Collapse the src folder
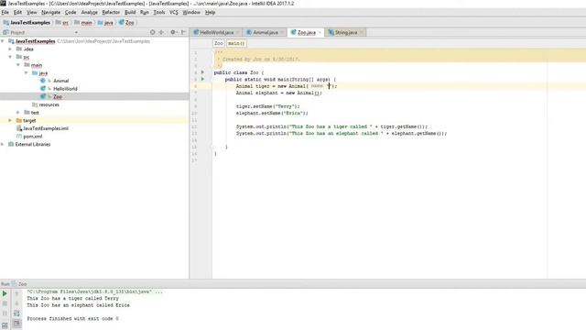 pos(10,57)
